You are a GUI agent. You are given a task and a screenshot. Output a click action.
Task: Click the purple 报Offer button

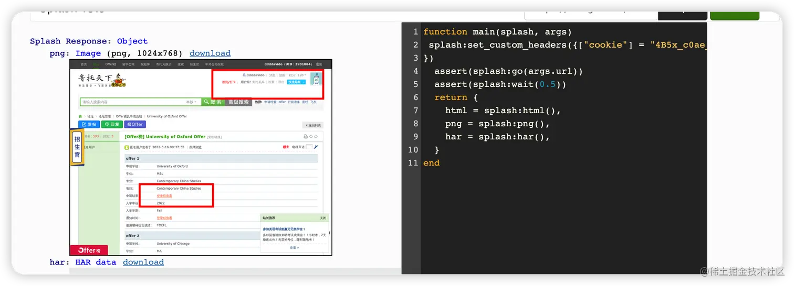[x=135, y=124]
